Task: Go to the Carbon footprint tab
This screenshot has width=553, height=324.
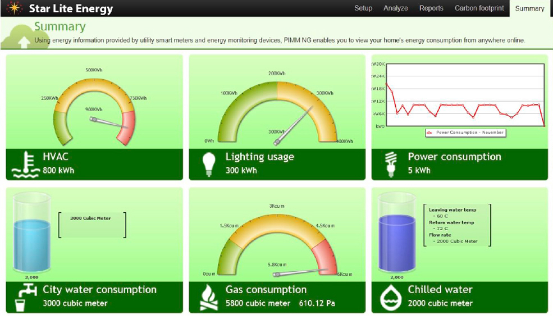Action: pyautogui.click(x=479, y=8)
